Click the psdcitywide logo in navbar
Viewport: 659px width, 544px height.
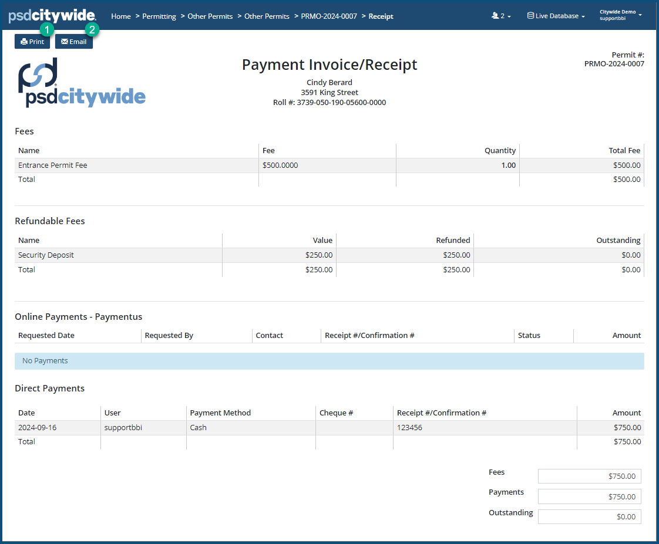pos(52,16)
